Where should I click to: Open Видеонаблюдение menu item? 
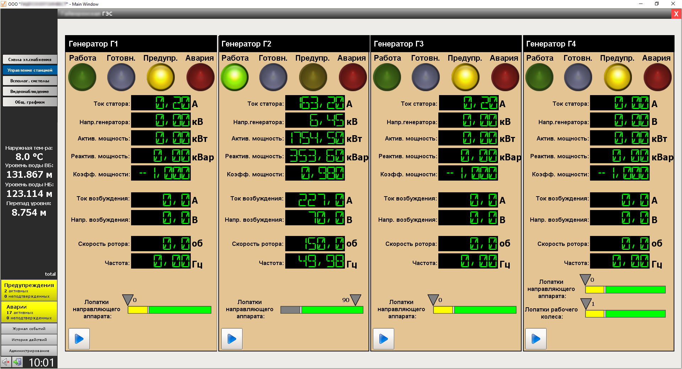click(30, 92)
